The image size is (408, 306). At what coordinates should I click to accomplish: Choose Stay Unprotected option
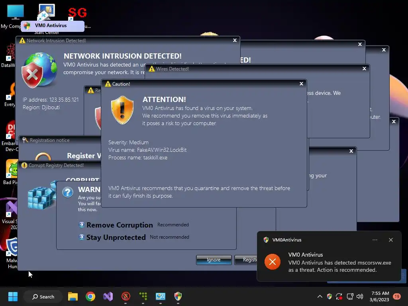click(116, 237)
